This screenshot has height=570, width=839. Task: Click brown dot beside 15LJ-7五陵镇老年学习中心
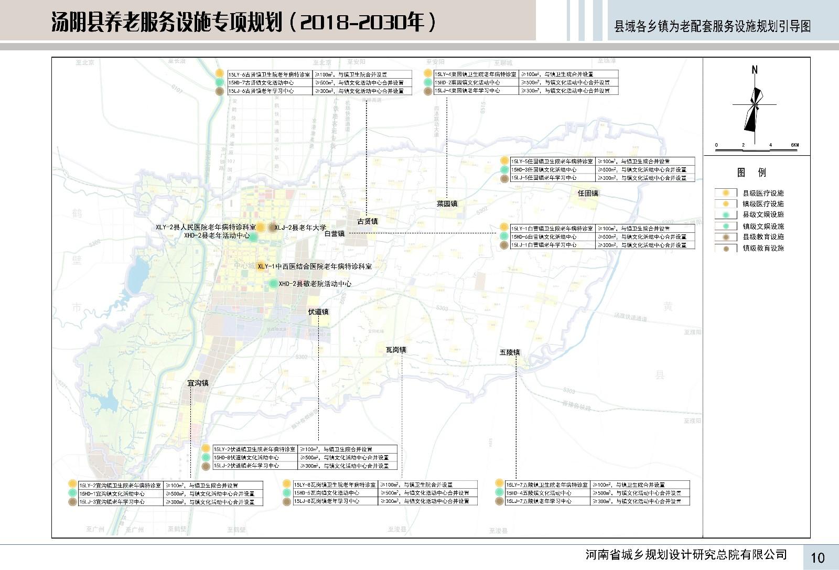499,501
